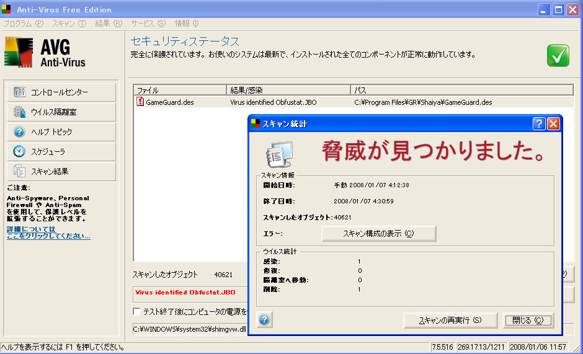Click the control center panel icon
Image resolution: width=583 pixels, height=354 pixels.
(x=19, y=92)
